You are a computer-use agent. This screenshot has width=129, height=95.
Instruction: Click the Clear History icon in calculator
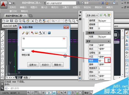point(27,33)
